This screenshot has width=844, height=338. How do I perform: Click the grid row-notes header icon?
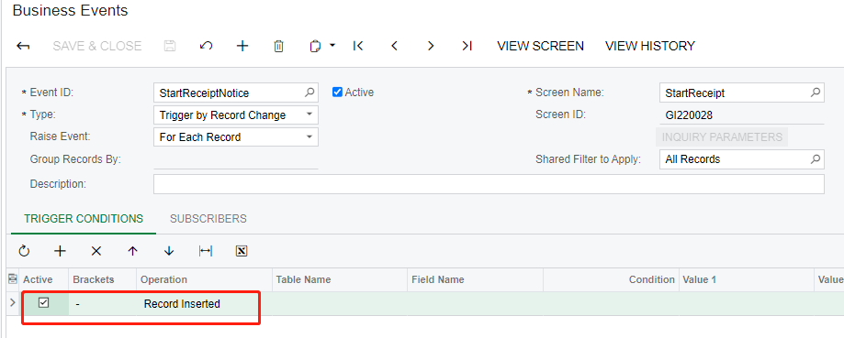pyautogui.click(x=13, y=279)
